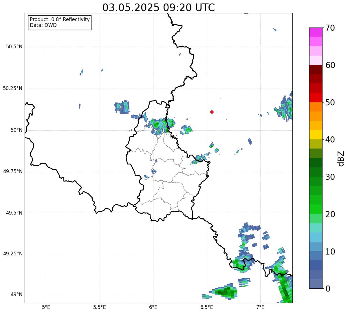
Task: Click the orange colorbar segment just below 50
Action: tap(316, 107)
